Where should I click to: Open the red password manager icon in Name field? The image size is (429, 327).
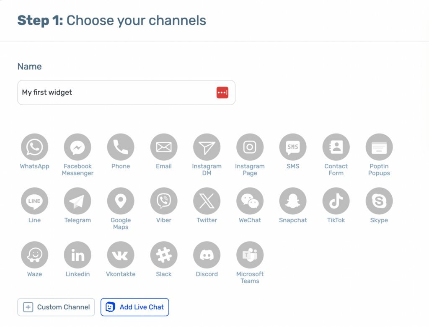[222, 93]
